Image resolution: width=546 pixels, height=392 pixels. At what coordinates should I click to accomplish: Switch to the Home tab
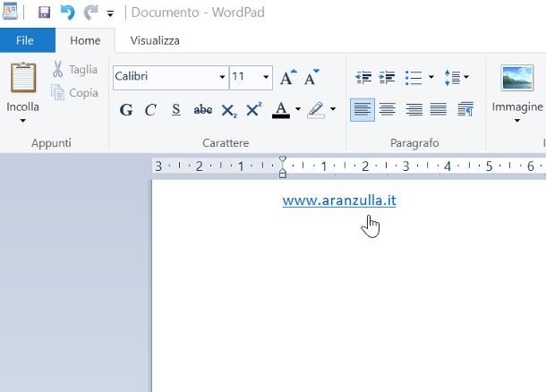coord(85,40)
